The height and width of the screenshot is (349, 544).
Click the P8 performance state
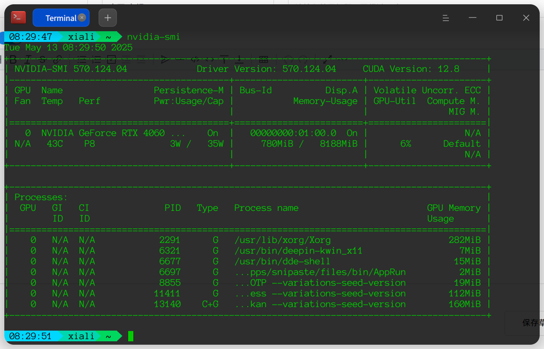[x=90, y=144]
